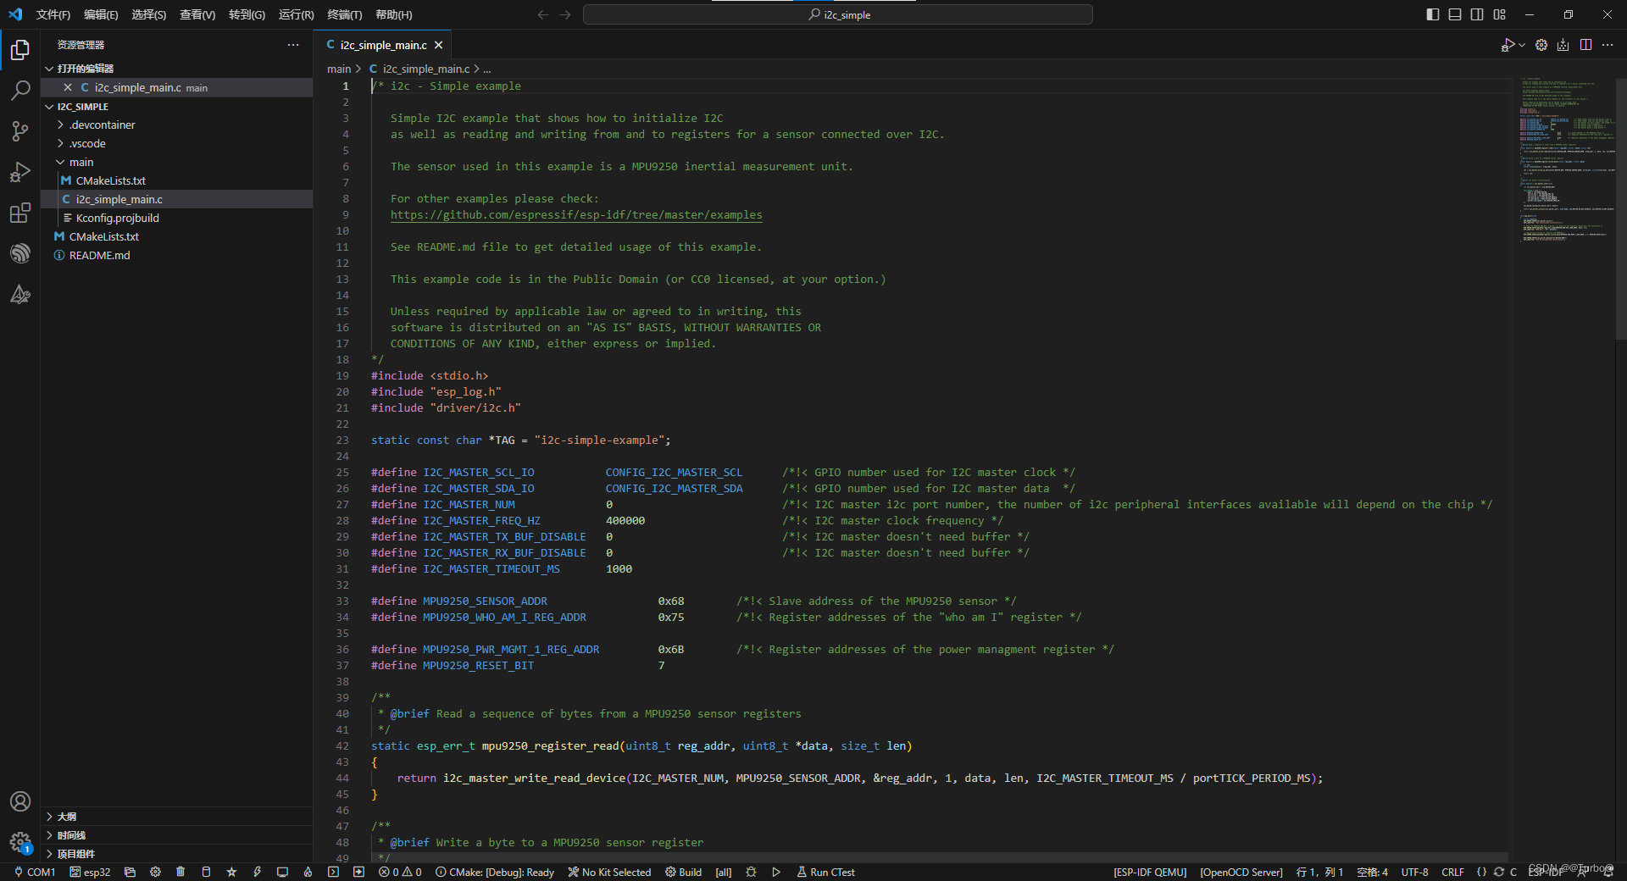Click the command center search box
The image size is (1627, 881).
(838, 14)
